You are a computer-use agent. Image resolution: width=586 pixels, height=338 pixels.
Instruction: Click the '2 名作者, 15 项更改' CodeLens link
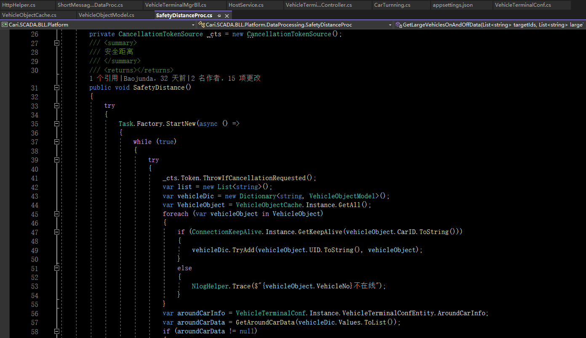tap(226, 78)
